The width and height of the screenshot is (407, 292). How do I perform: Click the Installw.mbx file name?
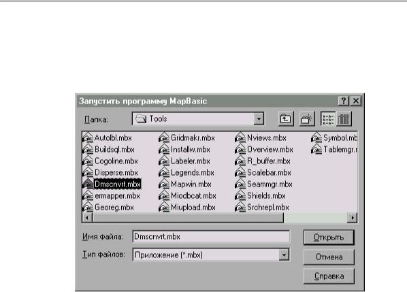coord(191,150)
